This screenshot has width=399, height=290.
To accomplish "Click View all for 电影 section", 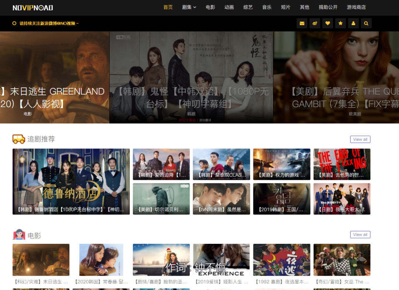I will coord(360,235).
